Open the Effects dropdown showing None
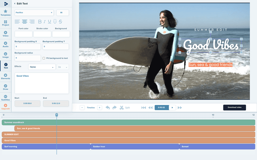Viewport: 257px width, 160px height. point(42,67)
